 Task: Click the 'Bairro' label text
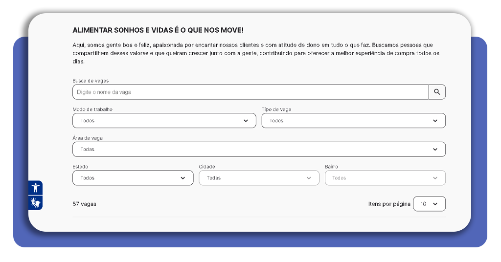coord(331,167)
